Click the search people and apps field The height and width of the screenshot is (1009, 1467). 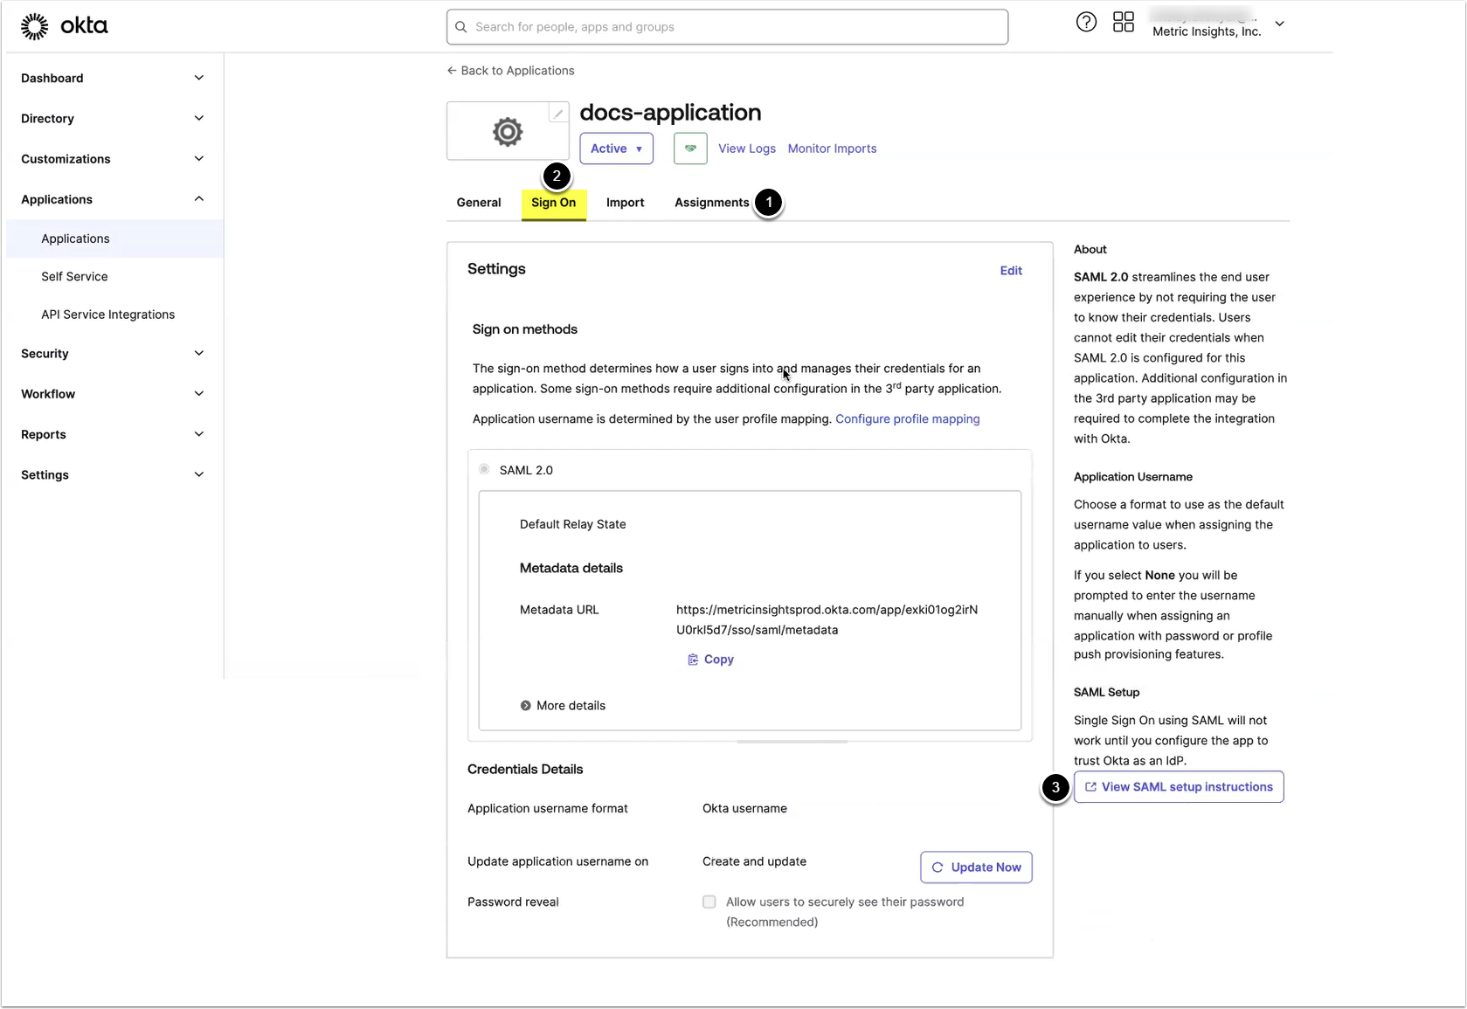(727, 27)
